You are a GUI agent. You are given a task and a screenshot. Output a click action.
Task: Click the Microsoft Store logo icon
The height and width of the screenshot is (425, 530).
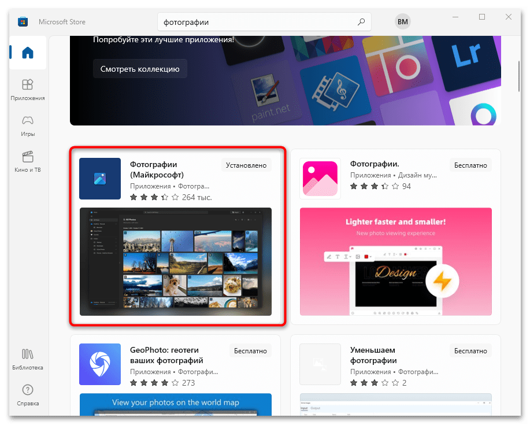point(23,22)
